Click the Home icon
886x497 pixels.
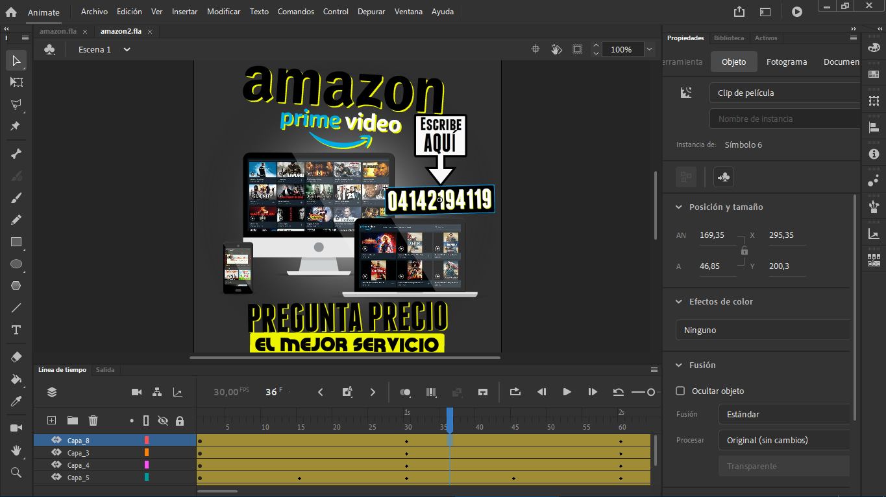click(11, 12)
